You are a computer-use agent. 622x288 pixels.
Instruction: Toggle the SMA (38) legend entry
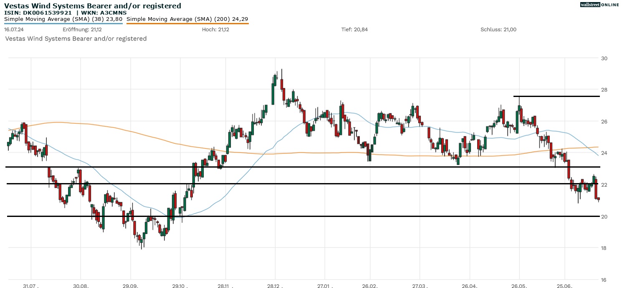[x=63, y=19]
